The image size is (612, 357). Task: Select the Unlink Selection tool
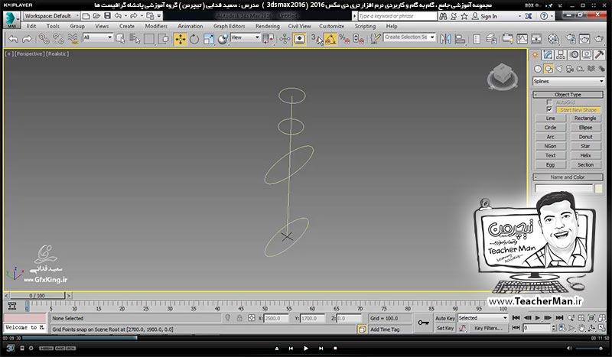58,39
